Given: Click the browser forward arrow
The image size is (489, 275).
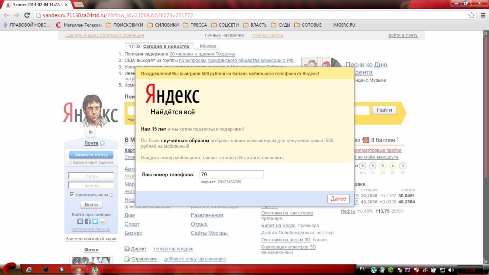Looking at the screenshot, I should pos(17,15).
